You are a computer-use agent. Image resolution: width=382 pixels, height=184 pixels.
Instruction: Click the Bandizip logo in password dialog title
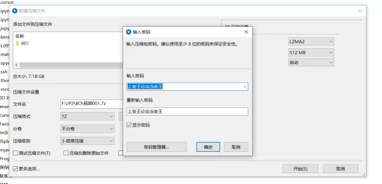tap(128, 32)
